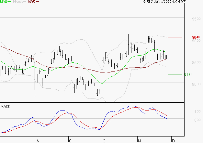203x143 pixels.
Task: Click the red 9046 resistance value
Action: coord(196,37)
